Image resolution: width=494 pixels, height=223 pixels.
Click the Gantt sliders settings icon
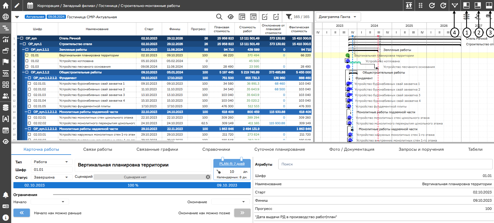[x=466, y=17]
